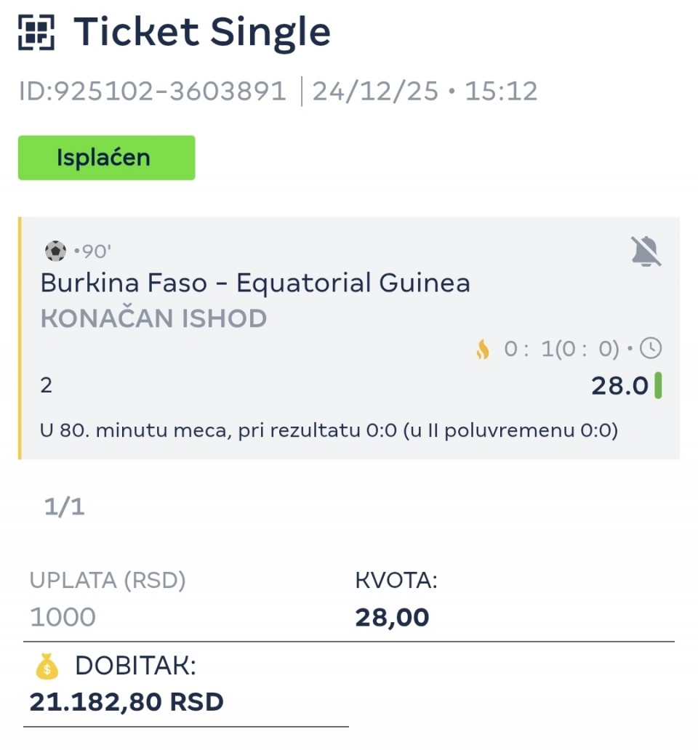Click the orange flame icon near score

(483, 350)
